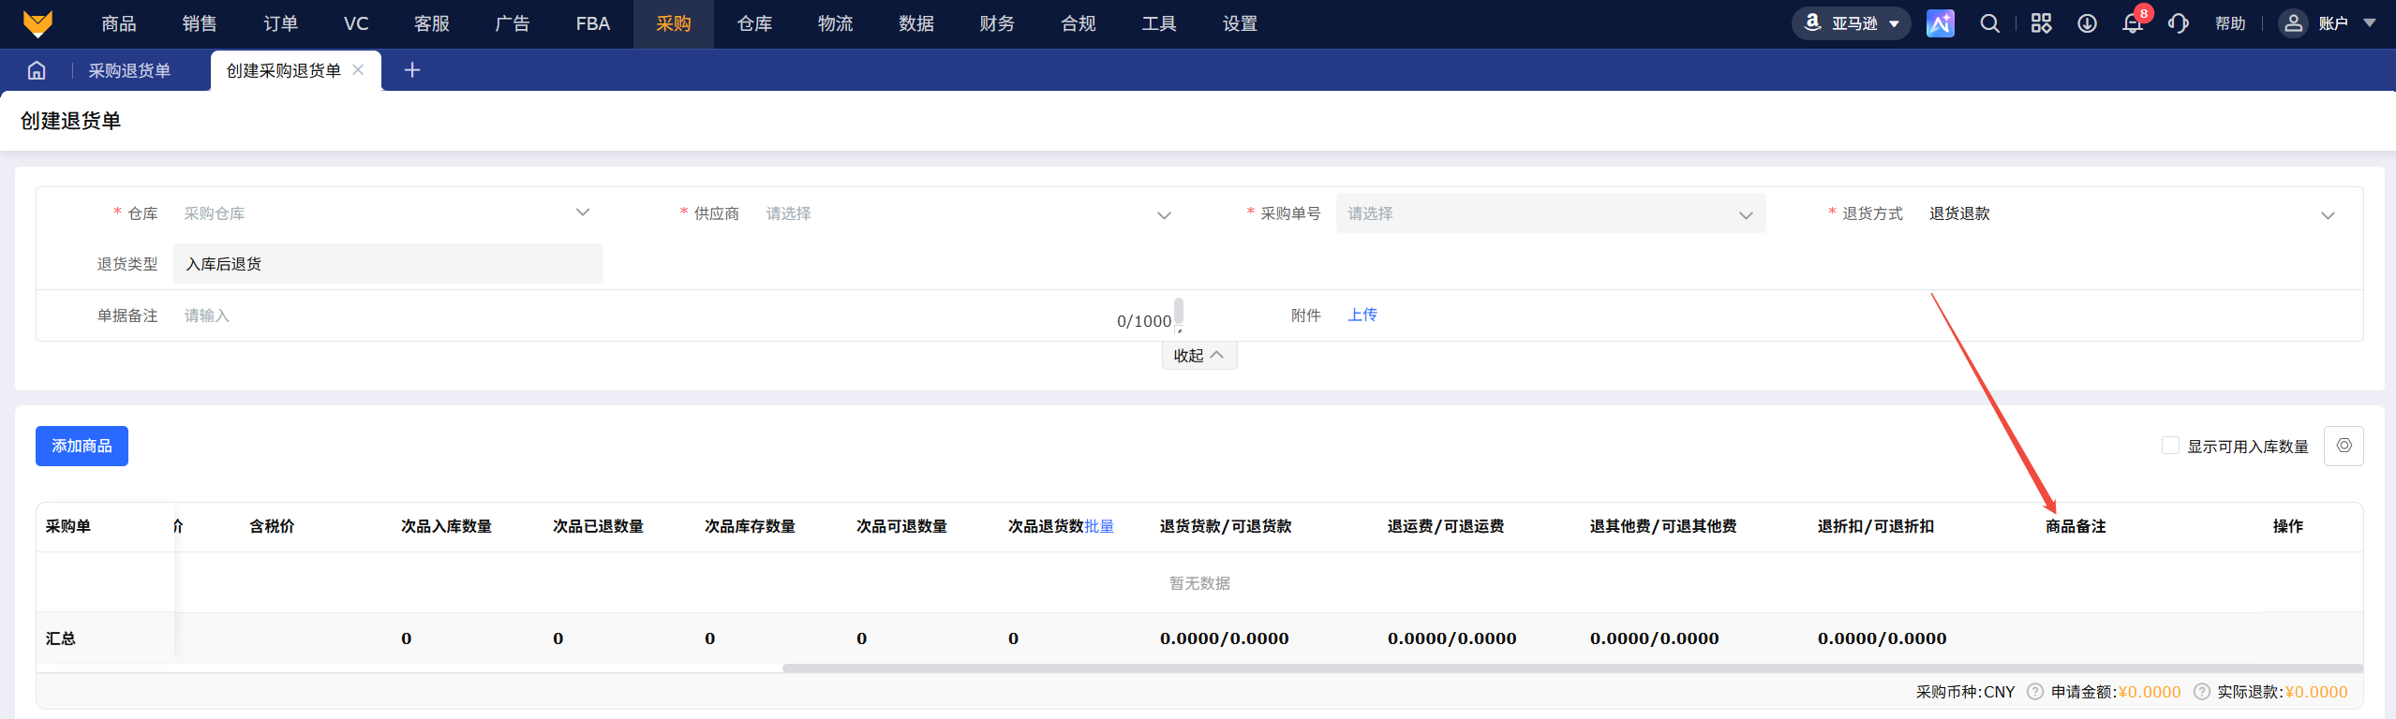The width and height of the screenshot is (2396, 719).
Task: Click the 上传 attachment link
Action: 1362,315
